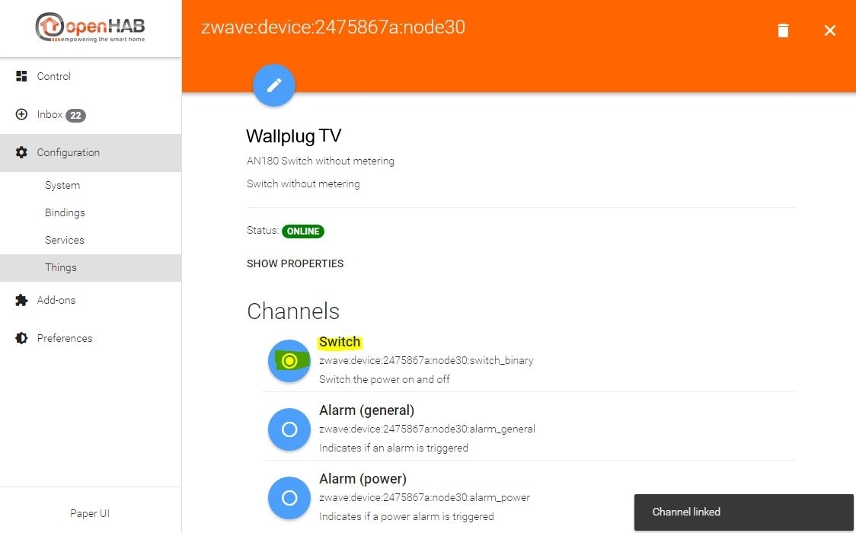Image resolution: width=856 pixels, height=533 pixels.
Task: Click the Wallplug TV heading
Action: point(294,136)
